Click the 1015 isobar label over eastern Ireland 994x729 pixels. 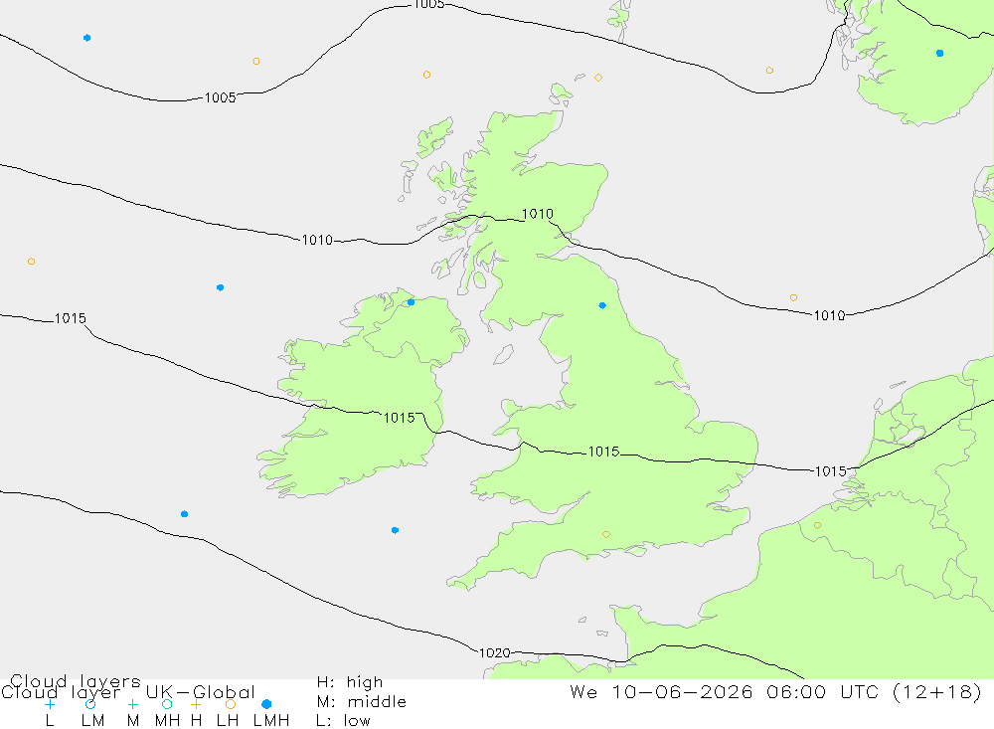coord(400,418)
